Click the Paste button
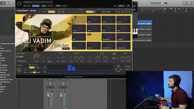This screenshot has width=194, height=109. (x=50, y=6)
